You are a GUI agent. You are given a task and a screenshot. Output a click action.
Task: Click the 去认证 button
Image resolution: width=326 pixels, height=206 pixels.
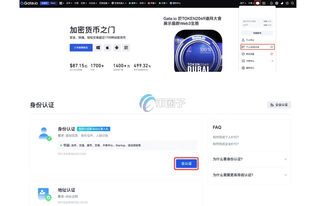coord(186,163)
